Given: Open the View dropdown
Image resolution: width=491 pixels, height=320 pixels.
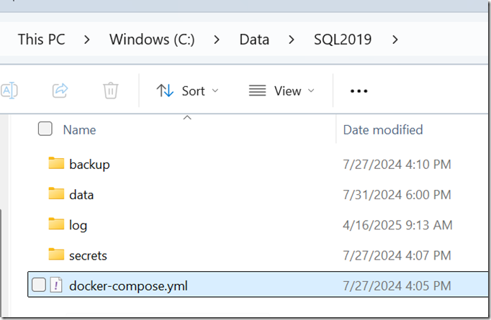Looking at the screenshot, I should tap(281, 91).
